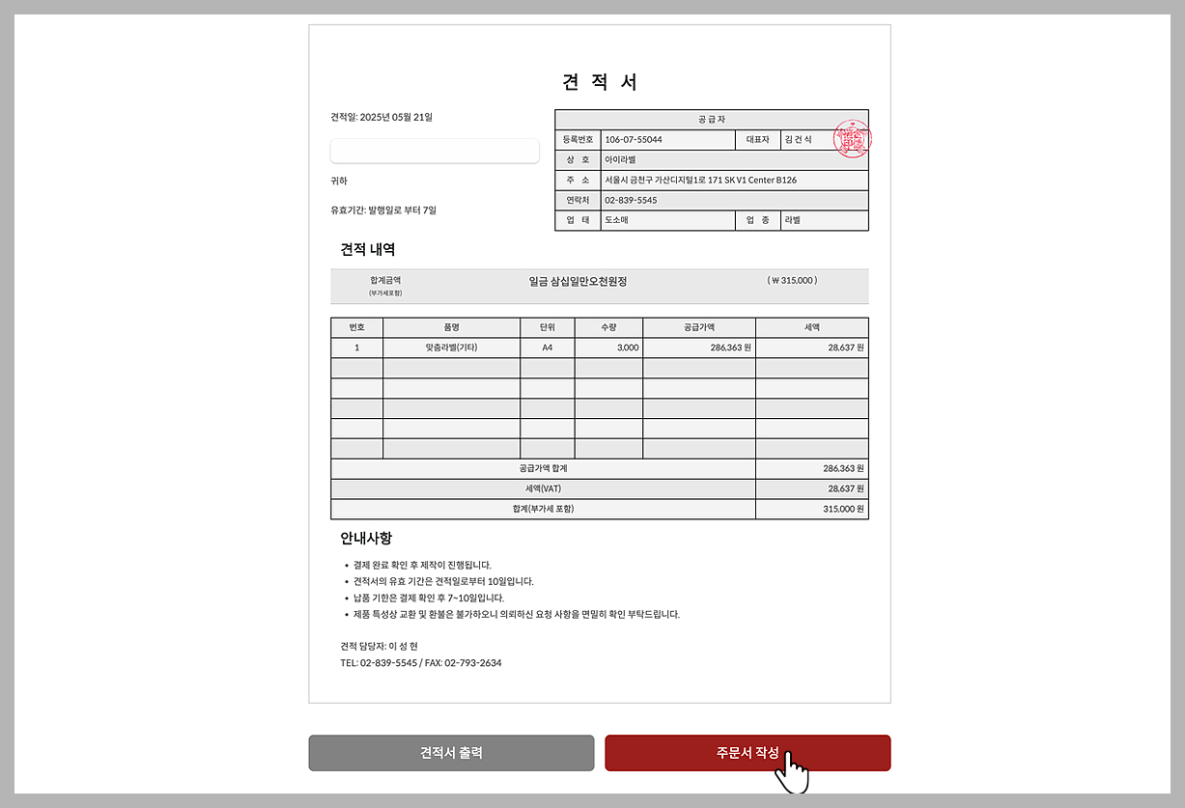Click the 합계(부가세 포함) total row label
Viewport: 1185px width, 808px height.
tap(543, 509)
